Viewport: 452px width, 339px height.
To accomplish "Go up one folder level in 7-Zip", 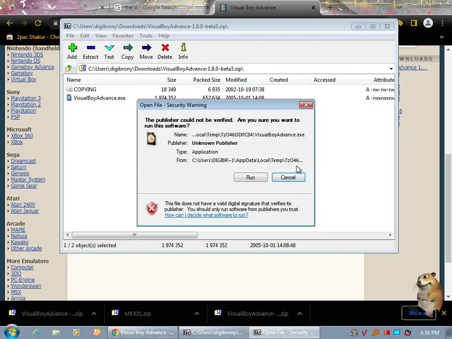I will [x=69, y=68].
